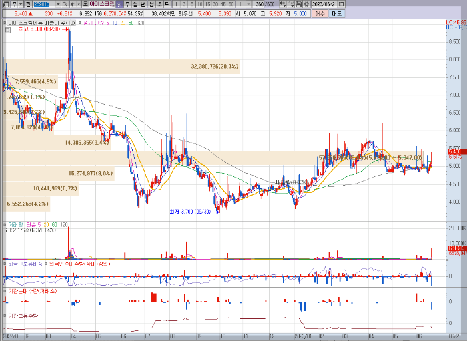Click the 5-day moving average legend

tap(107, 23)
